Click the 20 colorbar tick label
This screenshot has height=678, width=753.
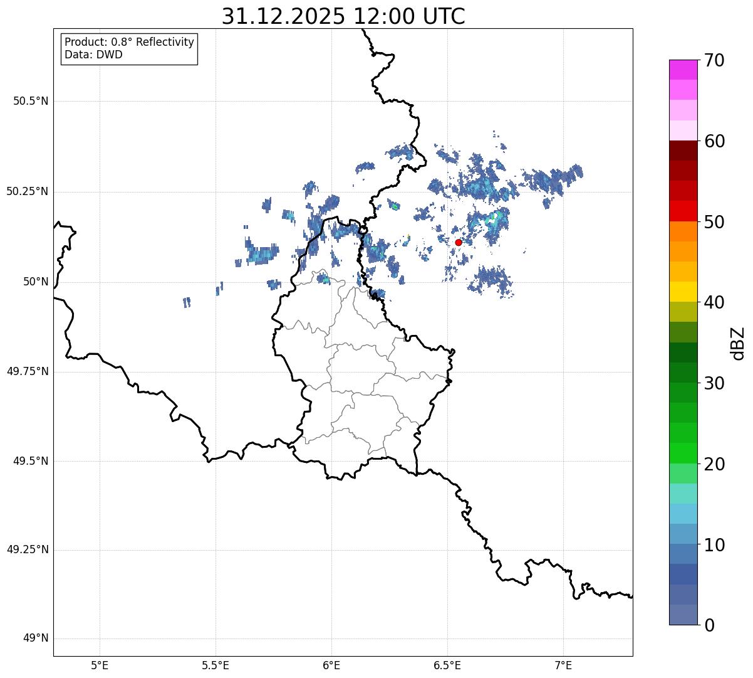714,464
